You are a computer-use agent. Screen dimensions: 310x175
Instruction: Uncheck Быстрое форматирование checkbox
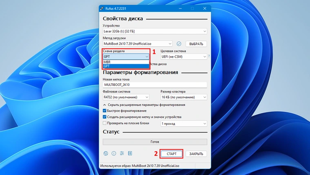tap(105, 111)
